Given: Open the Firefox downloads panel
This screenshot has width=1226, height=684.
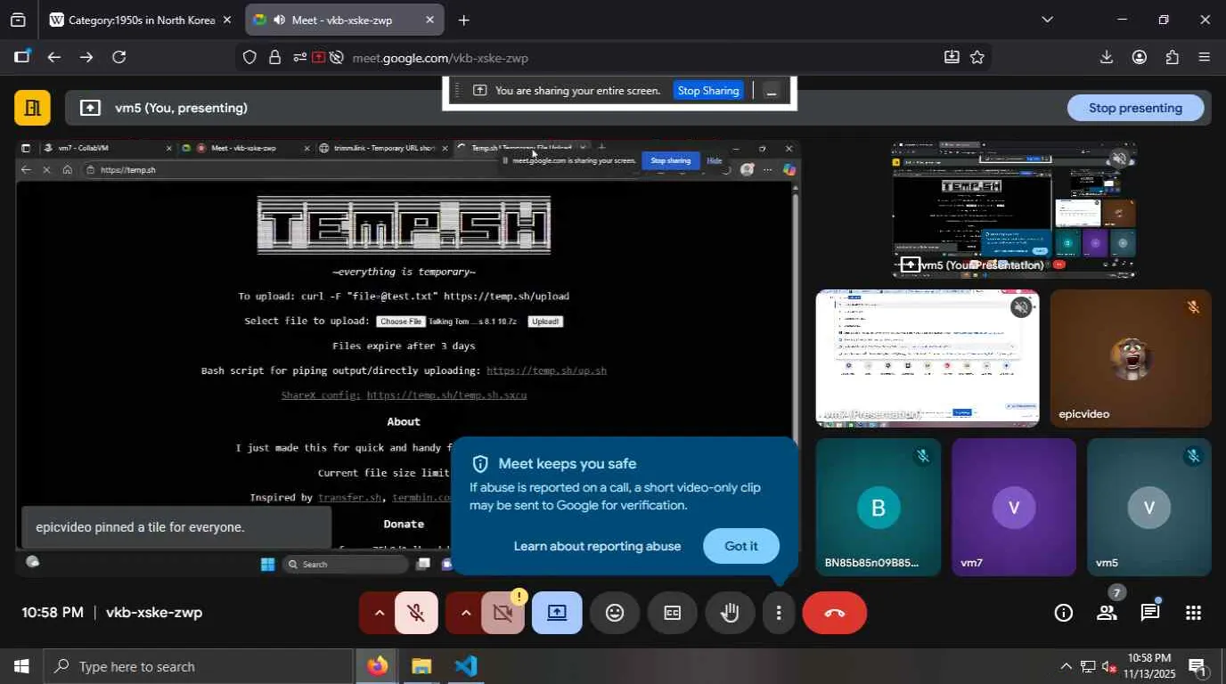Looking at the screenshot, I should 1107,57.
